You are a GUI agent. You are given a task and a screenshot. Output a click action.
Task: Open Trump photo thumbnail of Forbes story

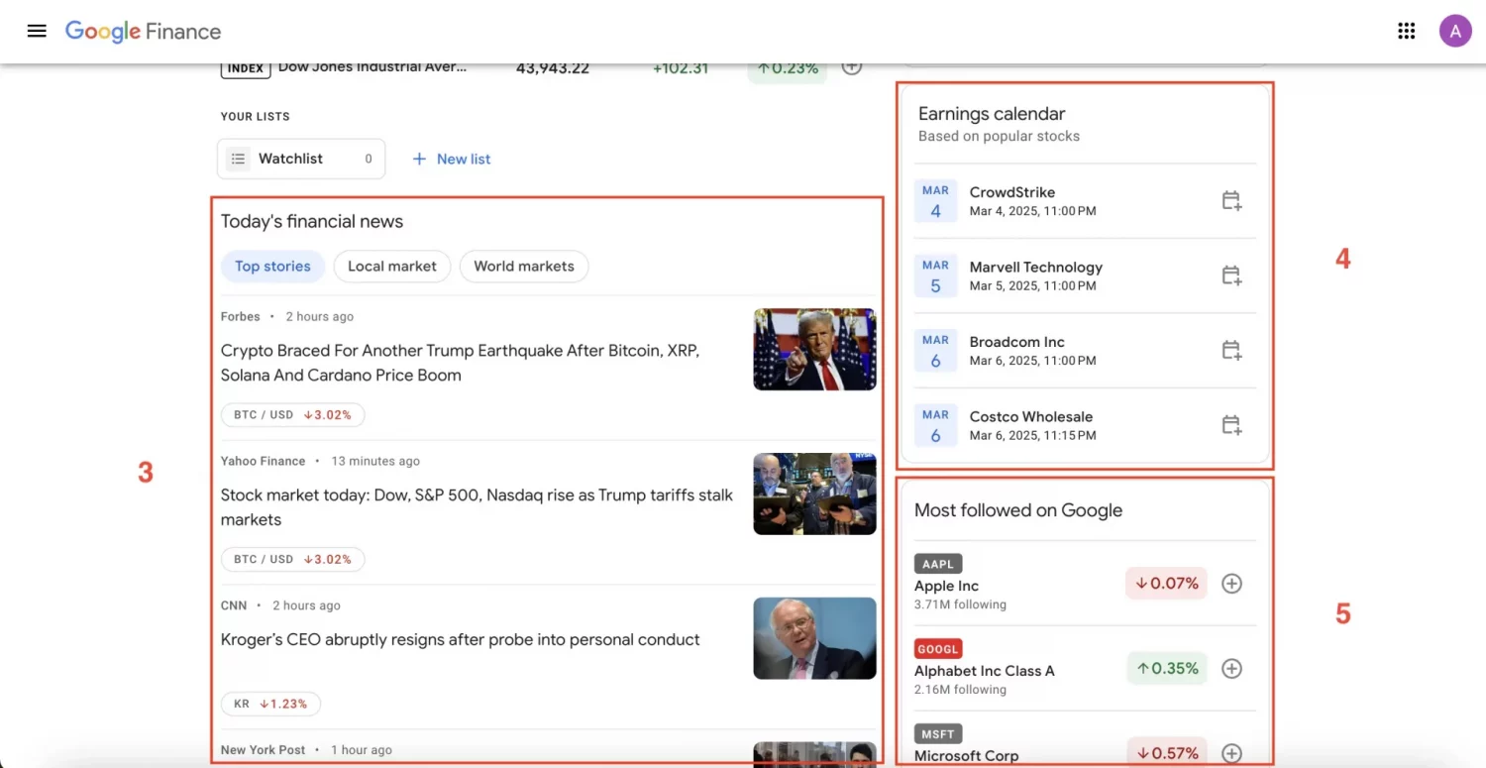tap(814, 349)
